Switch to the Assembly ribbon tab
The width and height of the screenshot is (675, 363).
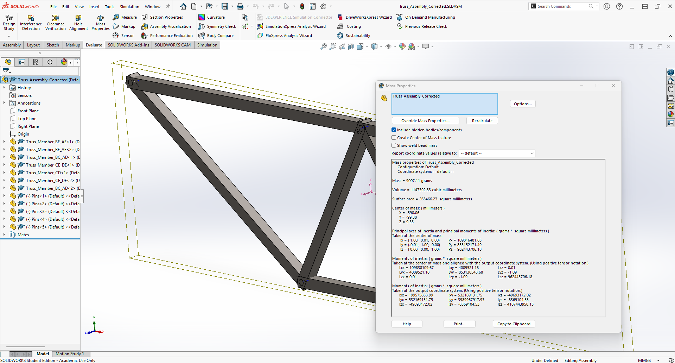point(12,45)
